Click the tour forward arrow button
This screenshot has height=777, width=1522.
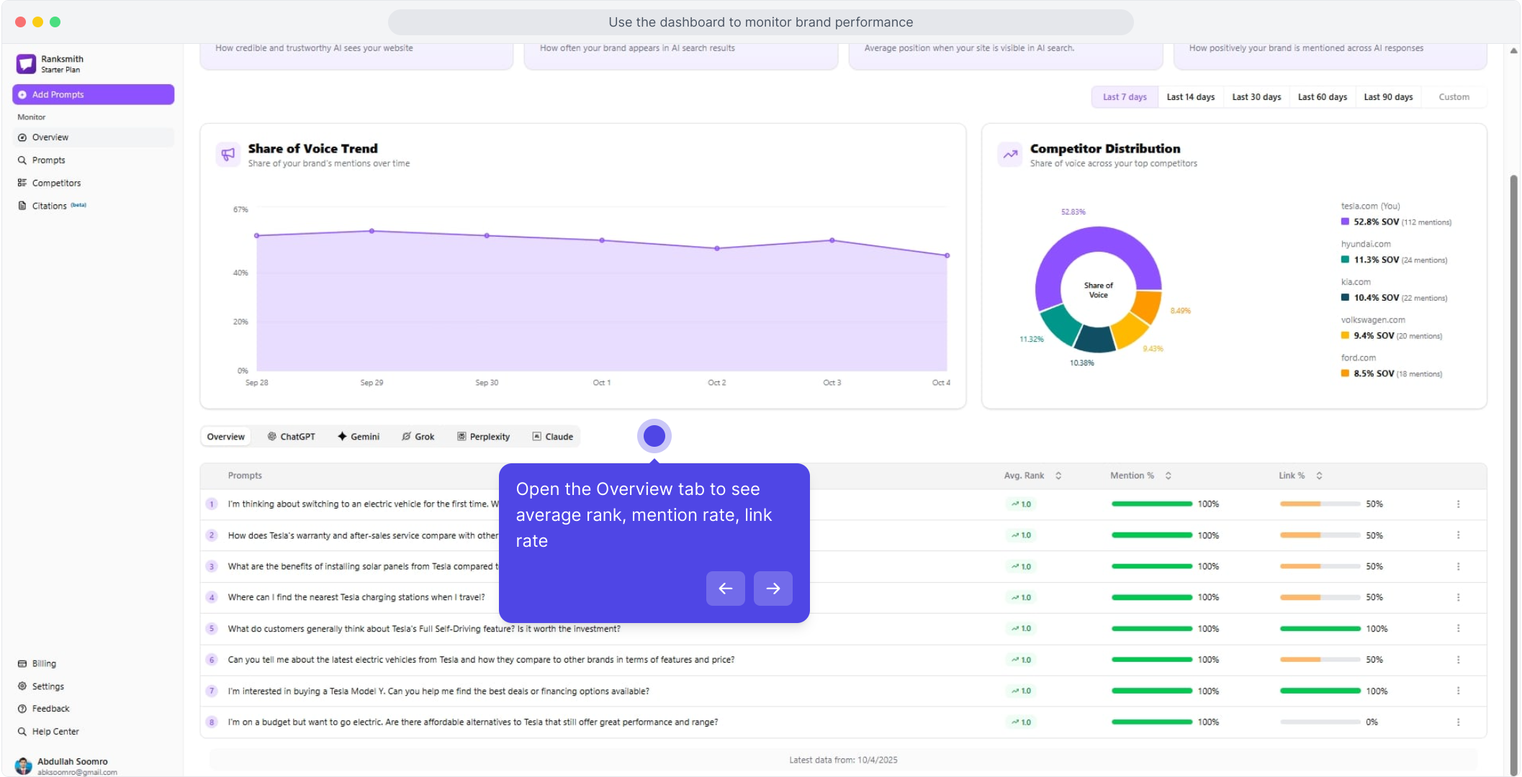[773, 589]
